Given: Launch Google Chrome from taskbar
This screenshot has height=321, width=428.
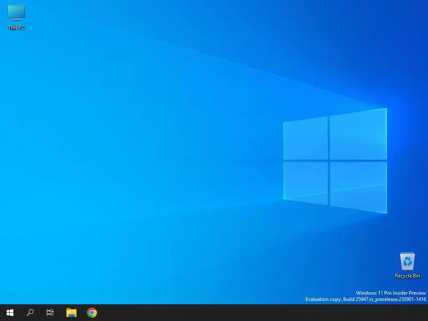Looking at the screenshot, I should pos(92,313).
